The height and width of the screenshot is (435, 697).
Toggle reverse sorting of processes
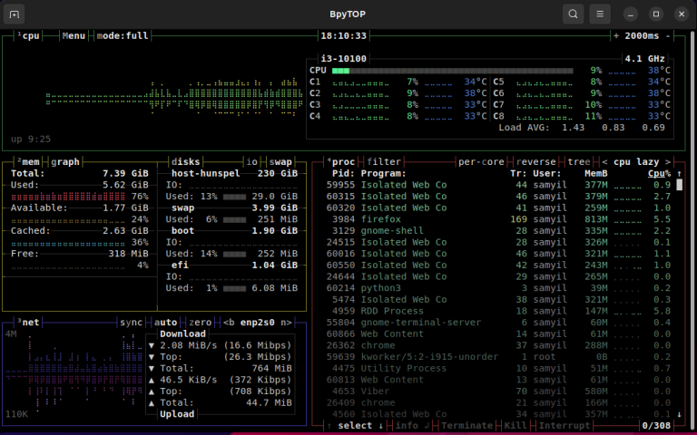click(x=535, y=162)
